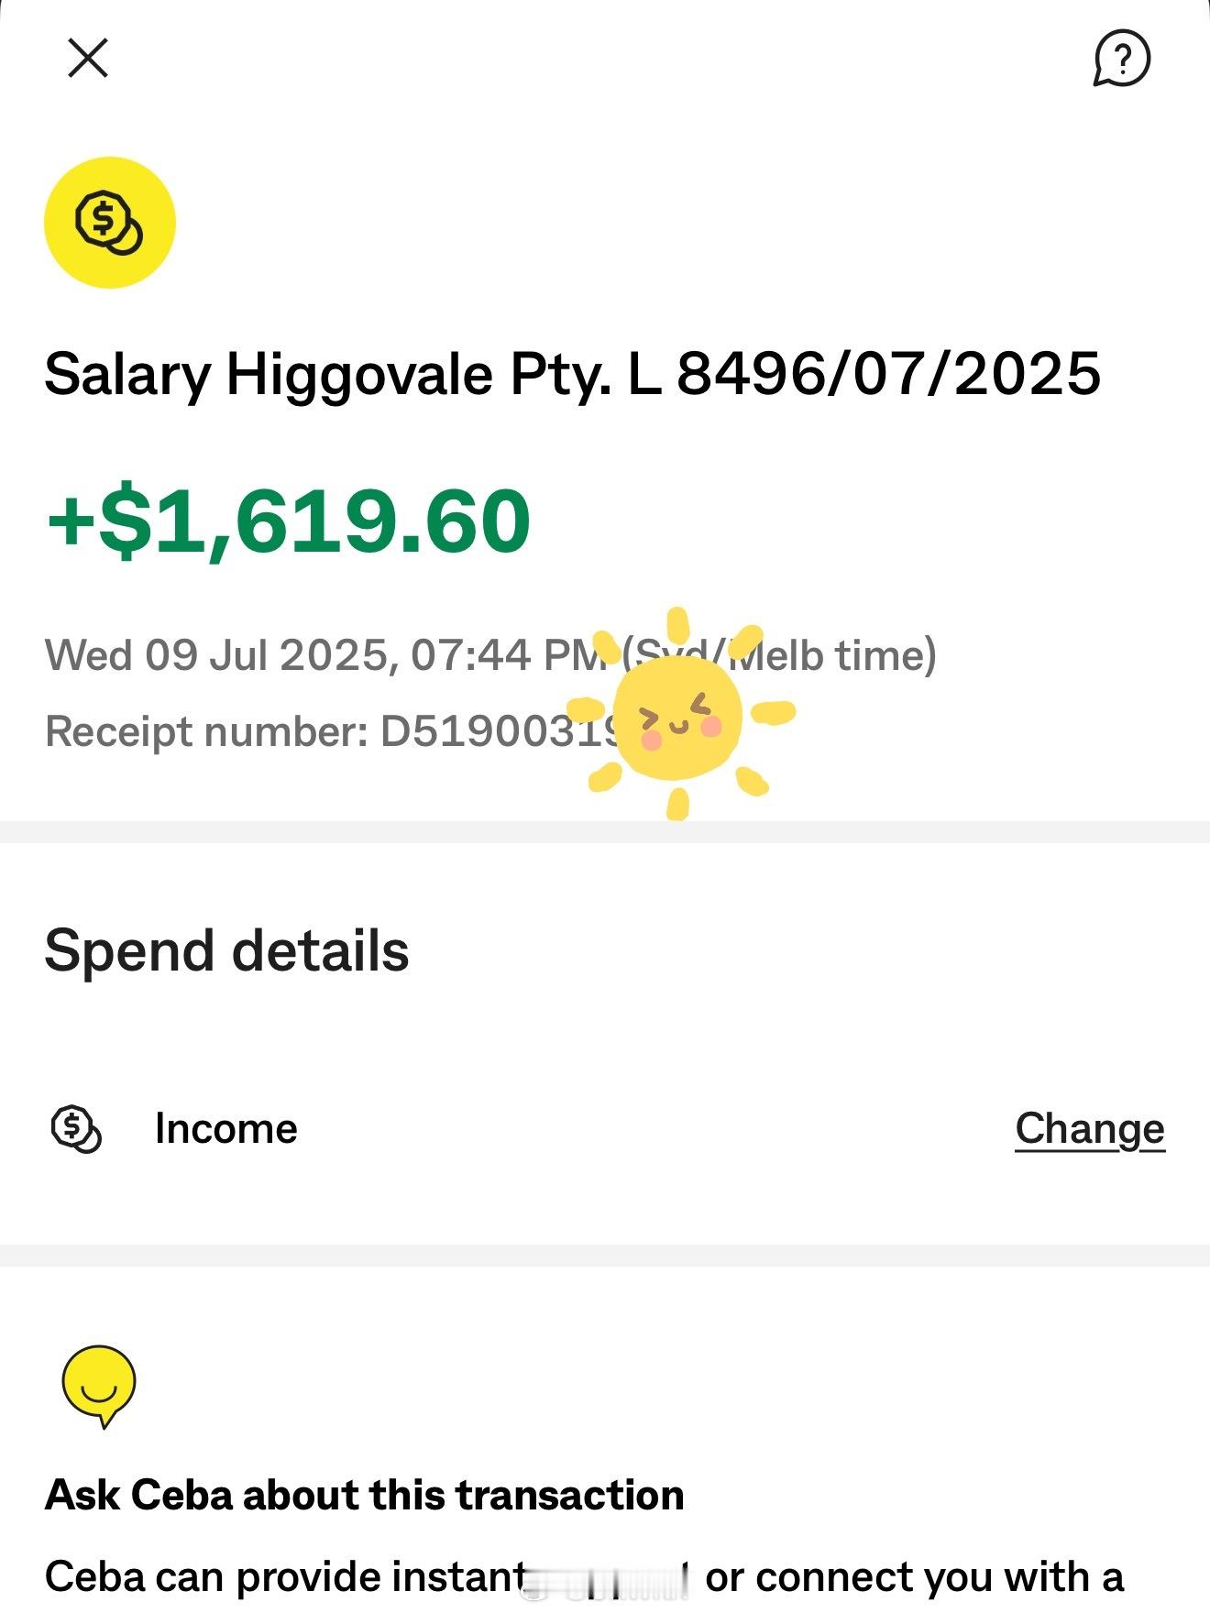Tap the grey divider below receipt number
This screenshot has width=1210, height=1613.
tap(605, 832)
